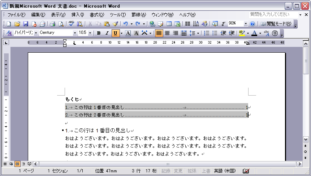Viewport: 311px width, 176px height.
Task: Click the 上書 status bar indicator
Action: [x=206, y=171]
